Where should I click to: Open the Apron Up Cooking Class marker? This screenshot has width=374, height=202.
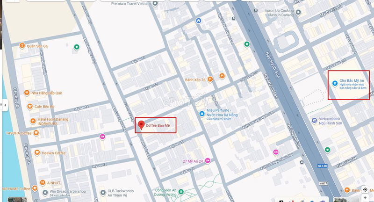(x=298, y=12)
